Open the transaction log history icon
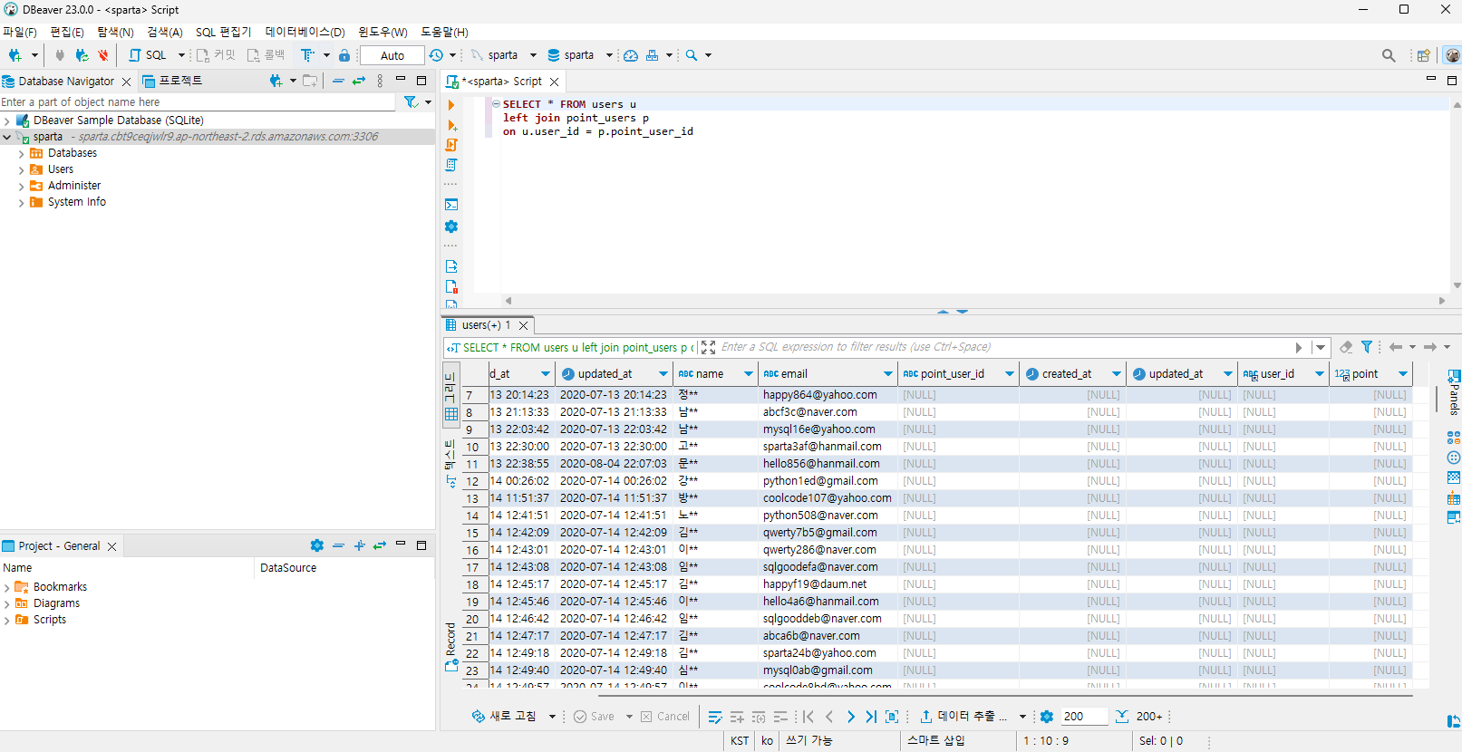 tap(436, 55)
